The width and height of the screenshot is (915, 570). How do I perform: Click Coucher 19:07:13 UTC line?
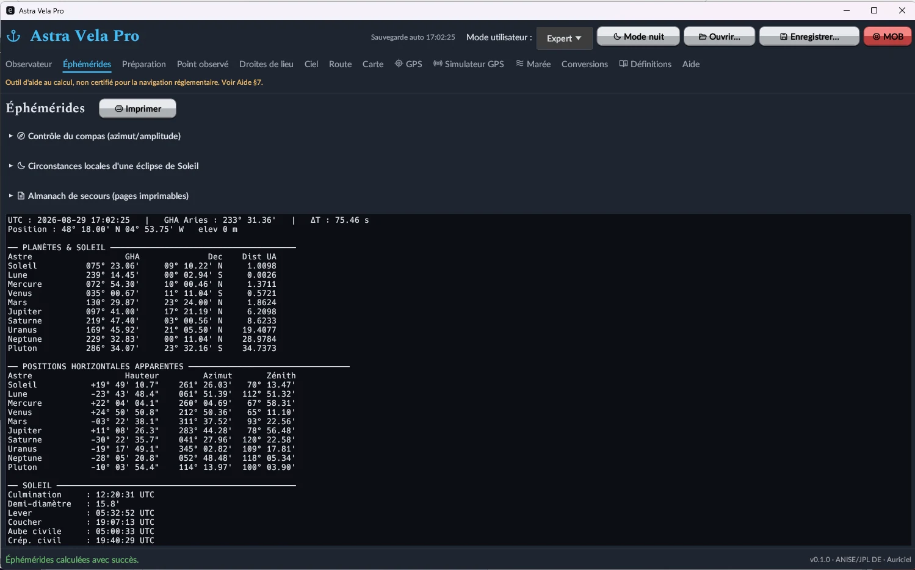(81, 522)
